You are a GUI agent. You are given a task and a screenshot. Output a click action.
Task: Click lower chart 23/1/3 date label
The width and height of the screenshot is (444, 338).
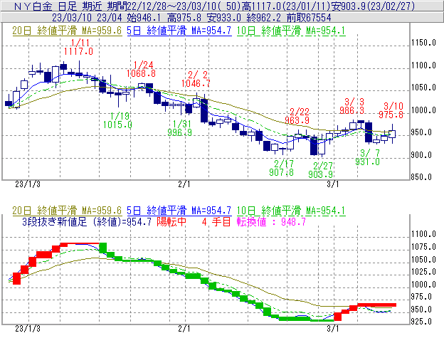click(28, 329)
